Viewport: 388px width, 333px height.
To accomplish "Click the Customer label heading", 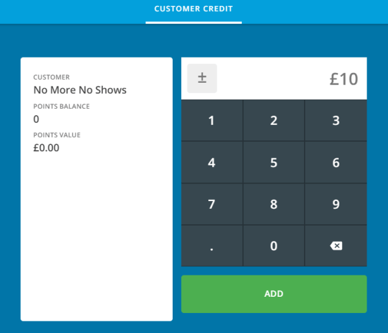I will [x=51, y=78].
